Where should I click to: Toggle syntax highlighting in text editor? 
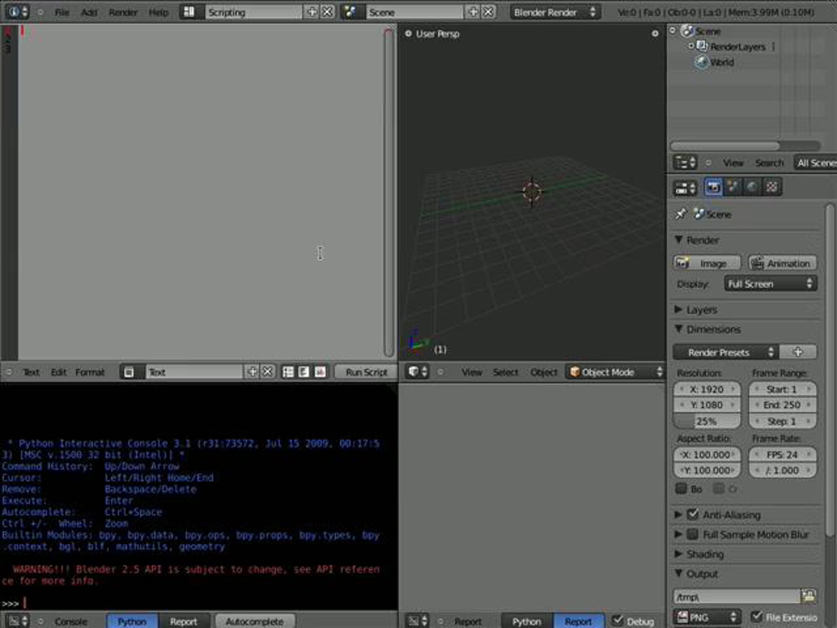(x=320, y=372)
